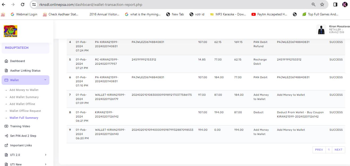The image size is (350, 166).
Task: Click the browser reload icon
Action: click(23, 5)
